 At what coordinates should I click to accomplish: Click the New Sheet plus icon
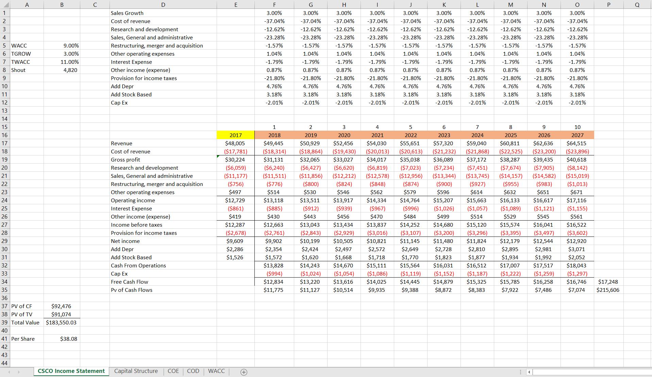point(243,371)
